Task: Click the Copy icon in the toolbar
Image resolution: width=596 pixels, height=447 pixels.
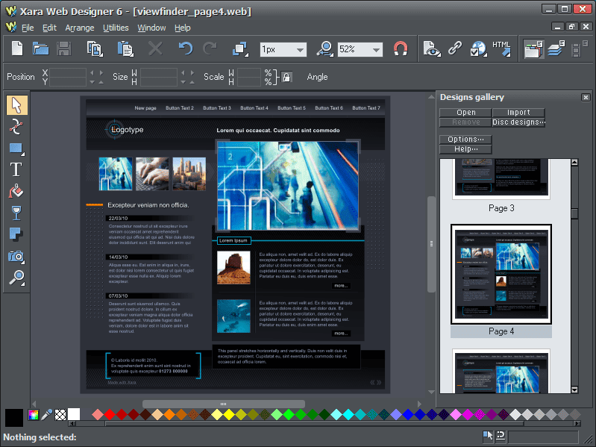Action: click(95, 49)
